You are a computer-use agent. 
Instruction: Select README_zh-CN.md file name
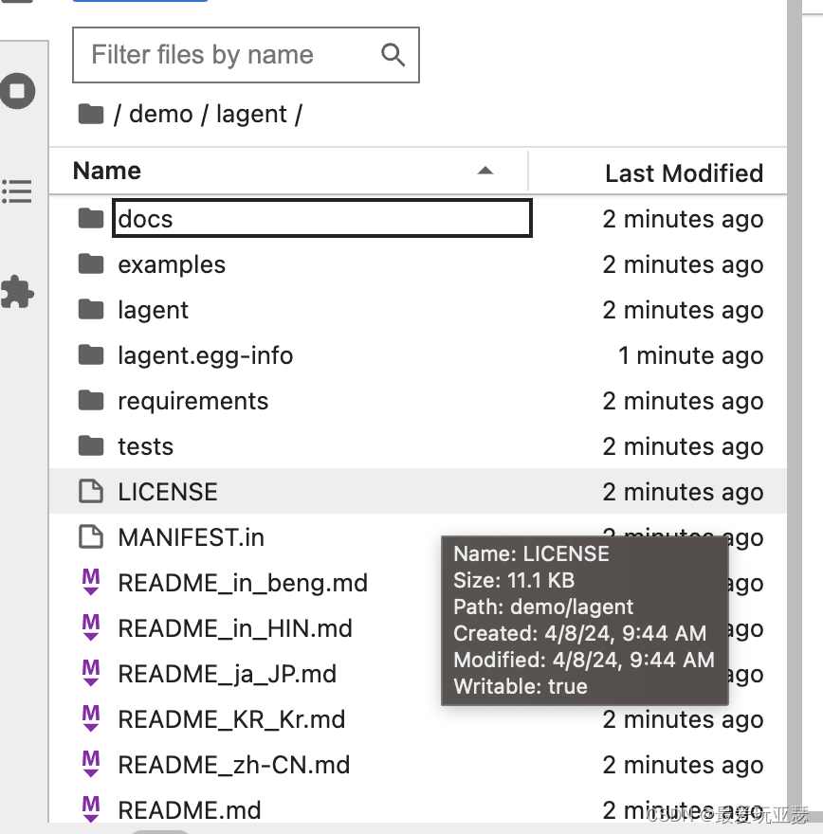click(234, 765)
